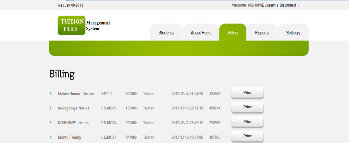Open the About Fees tab
Screen dimensions: 349x143
tap(201, 32)
